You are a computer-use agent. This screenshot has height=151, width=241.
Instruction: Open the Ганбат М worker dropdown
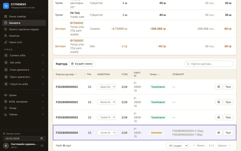[106, 117]
